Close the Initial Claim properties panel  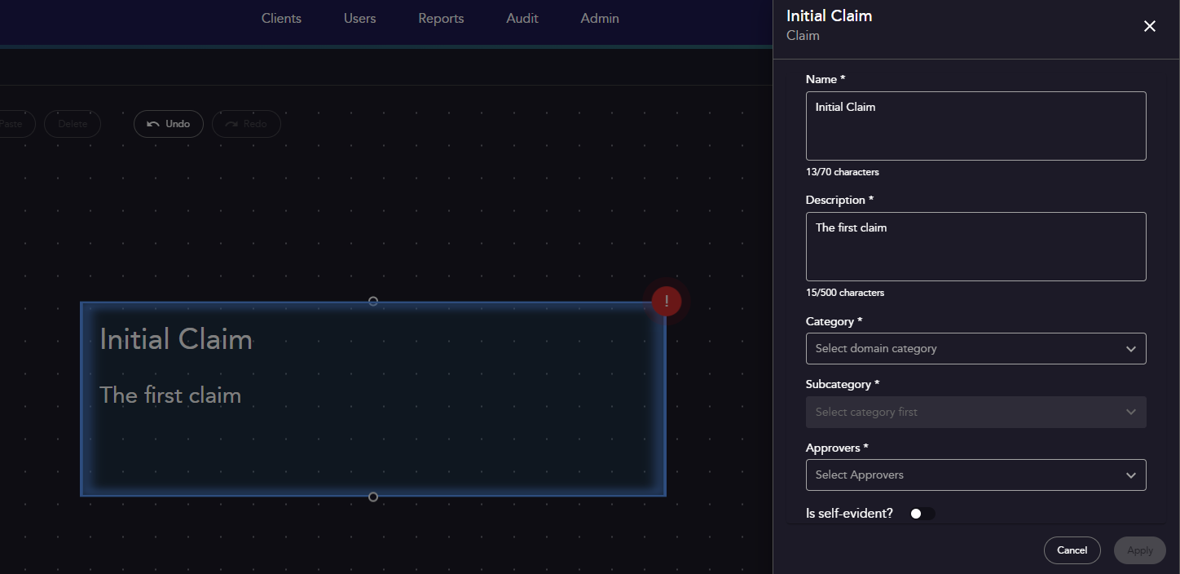1149,26
